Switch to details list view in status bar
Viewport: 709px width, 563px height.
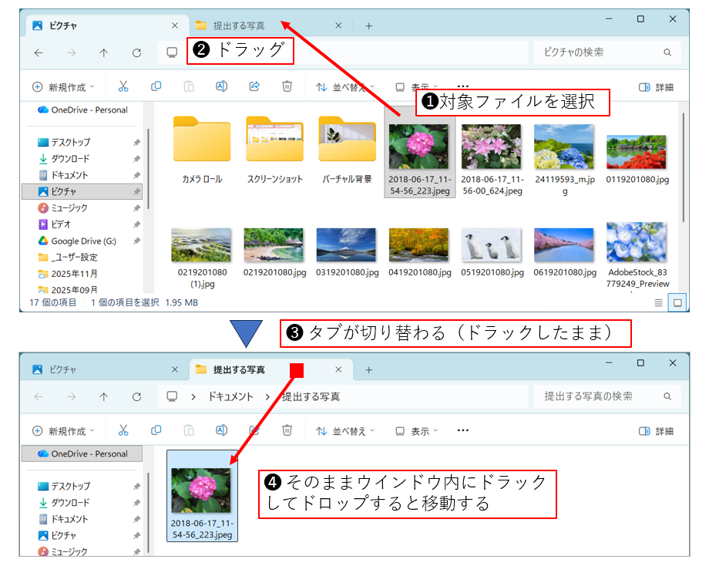[658, 303]
